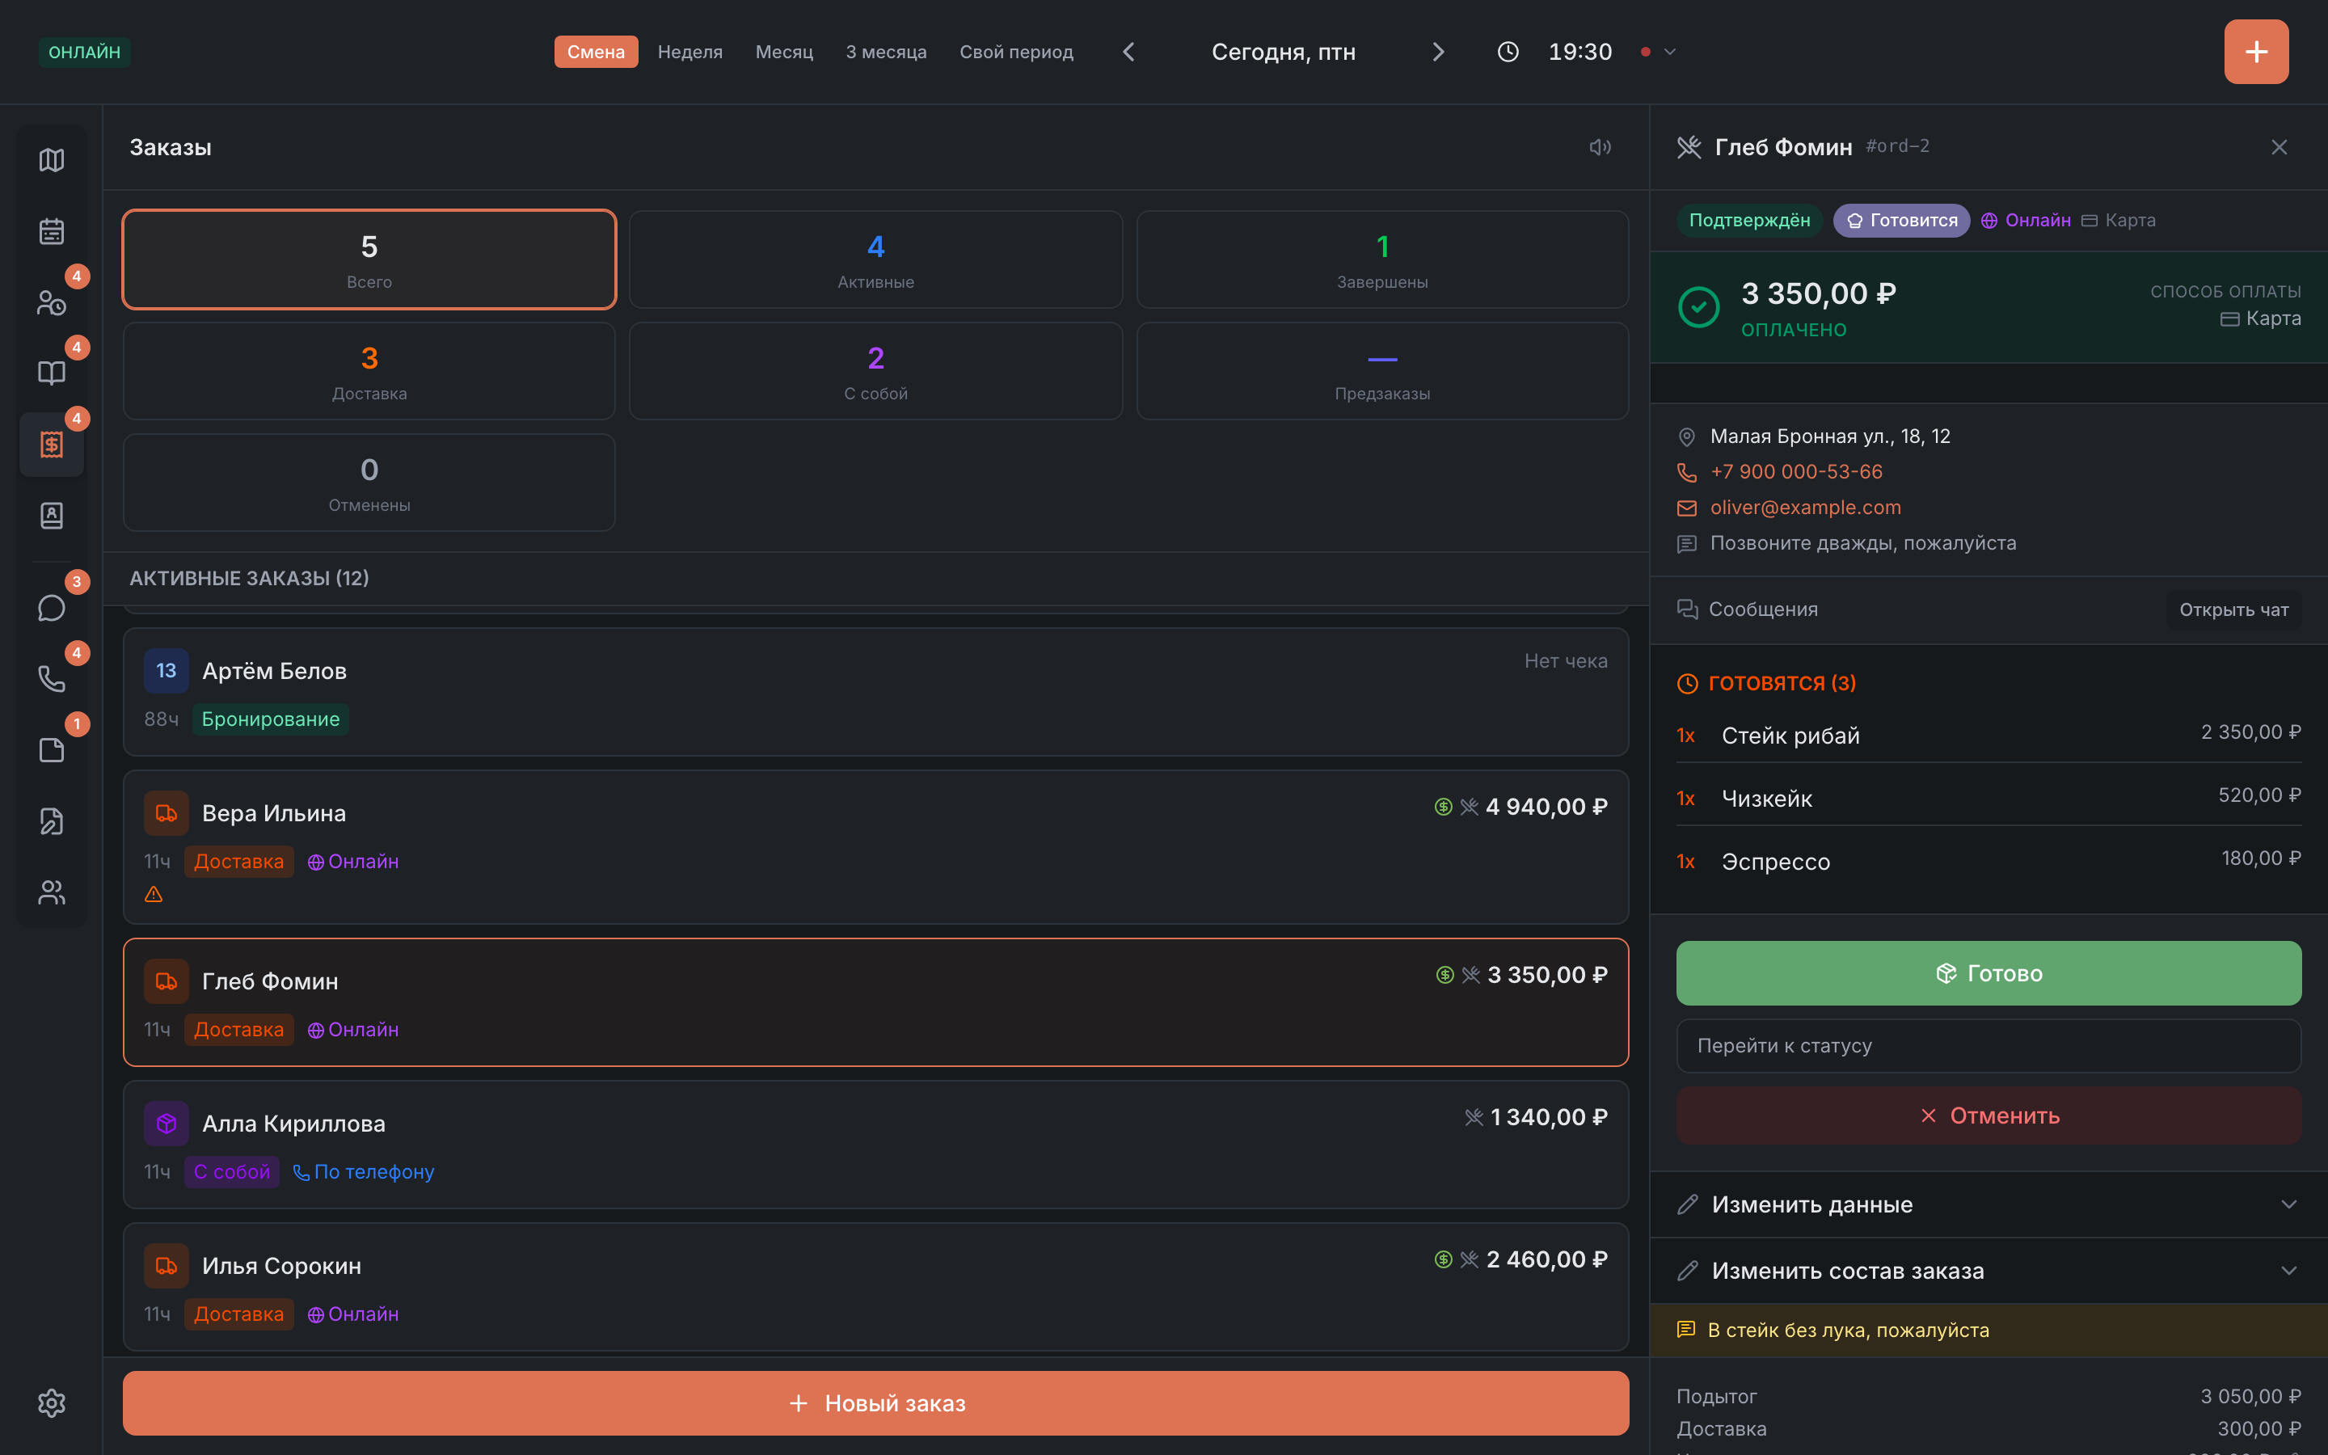Viewport: 2328px width, 1455px height.
Task: Switch to the Неделя period tab
Action: (x=690, y=52)
